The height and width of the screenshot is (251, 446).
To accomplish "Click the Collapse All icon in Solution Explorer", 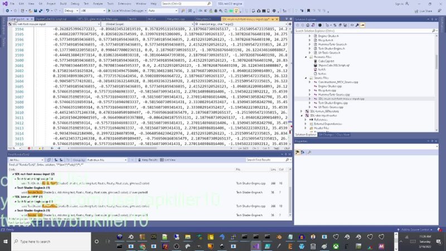I will (340, 25).
